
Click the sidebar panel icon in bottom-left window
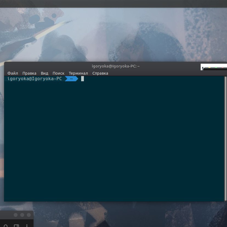16,226
